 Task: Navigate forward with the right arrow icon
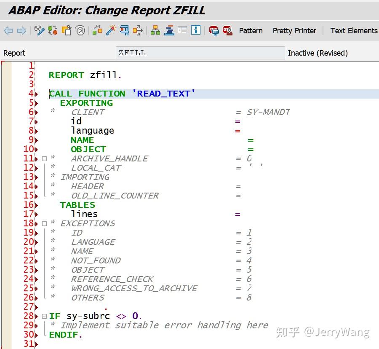[x=21, y=30]
